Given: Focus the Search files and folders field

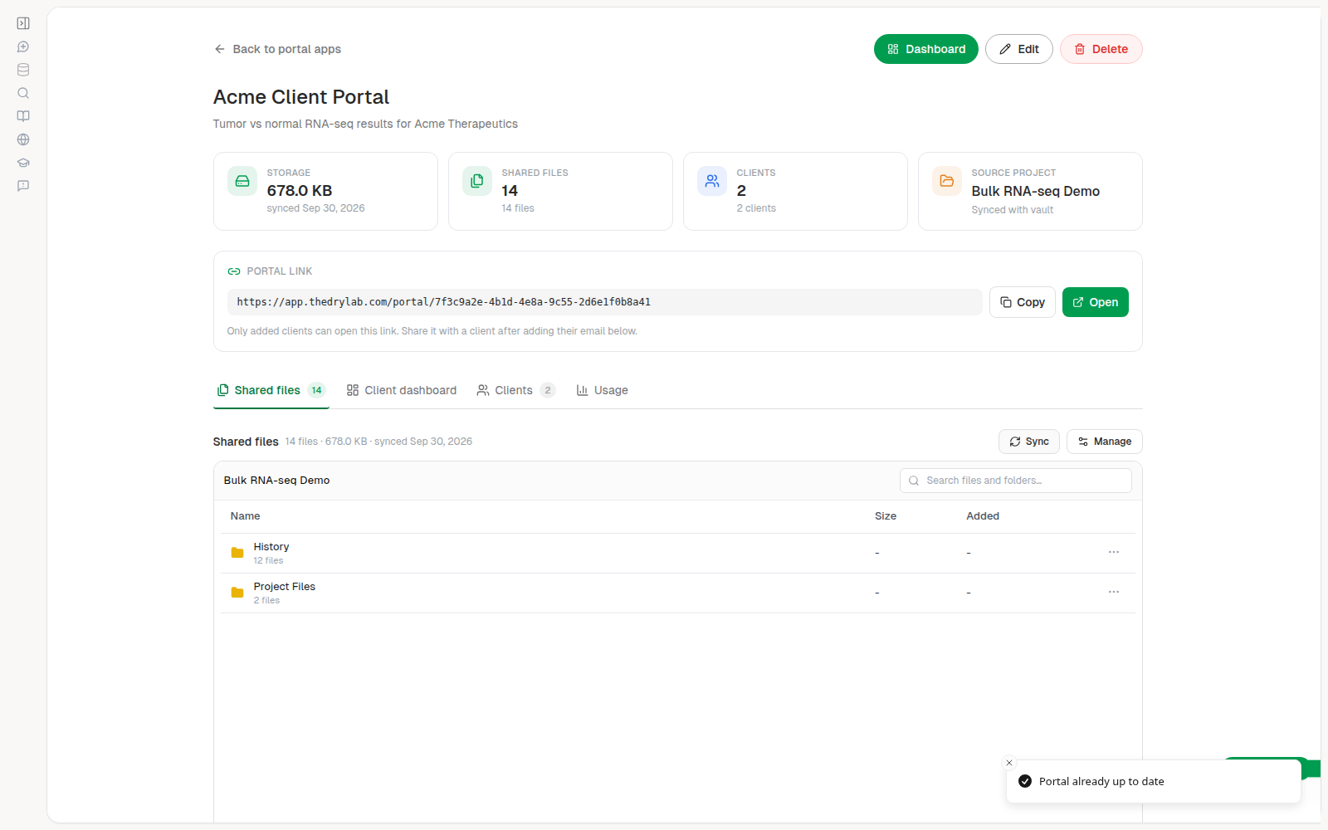Looking at the screenshot, I should click(1016, 481).
